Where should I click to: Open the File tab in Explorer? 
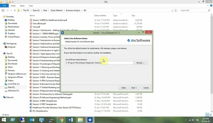tap(4, 6)
